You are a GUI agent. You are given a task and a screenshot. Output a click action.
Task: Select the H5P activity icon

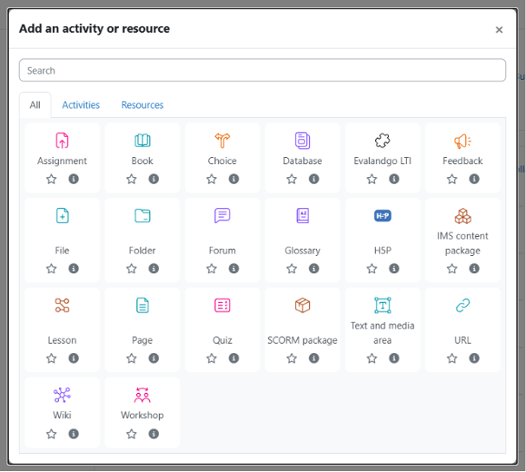[x=383, y=216]
